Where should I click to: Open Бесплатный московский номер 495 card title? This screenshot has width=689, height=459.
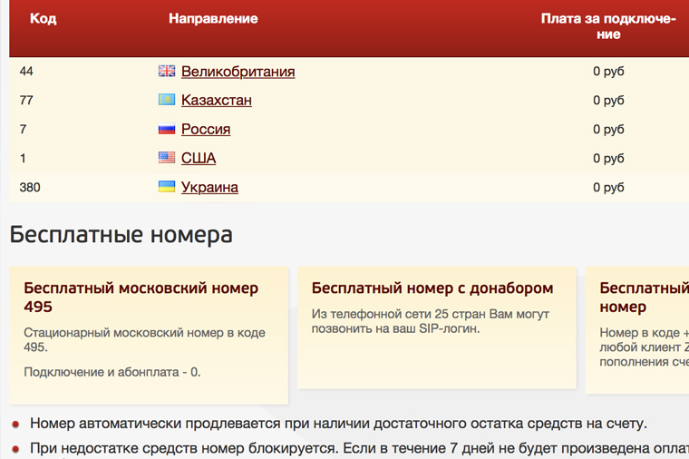point(141,298)
